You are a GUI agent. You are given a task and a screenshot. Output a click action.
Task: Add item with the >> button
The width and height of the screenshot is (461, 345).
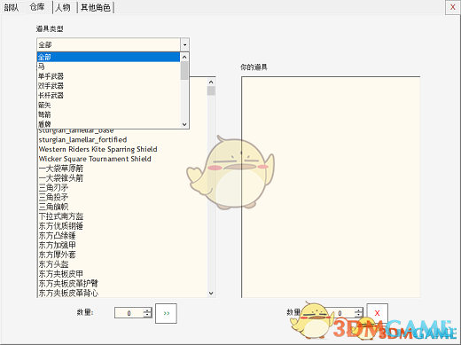[166, 313]
